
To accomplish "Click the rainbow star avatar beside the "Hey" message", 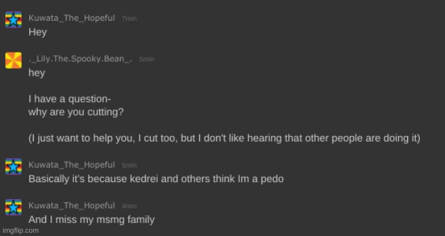I will (x=14, y=19).
